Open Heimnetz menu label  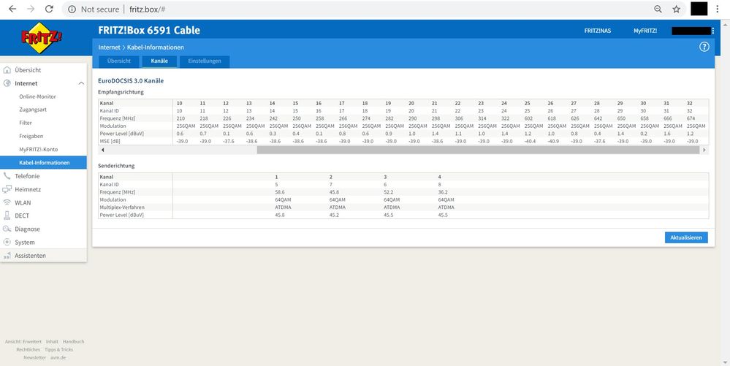(28, 189)
